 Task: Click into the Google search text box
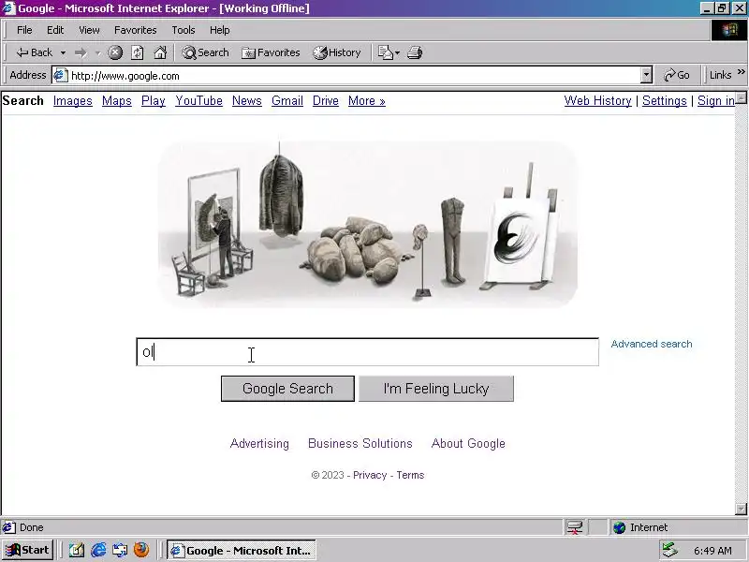click(367, 352)
